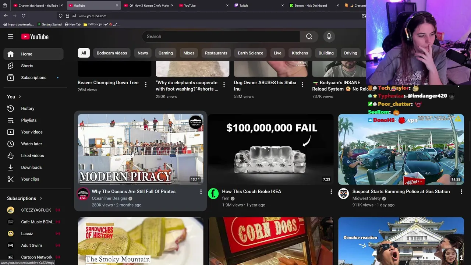Viewport: 471px width, 265px height.
Task: Open Subscriptions in the sidebar
Action: [x=33, y=78]
